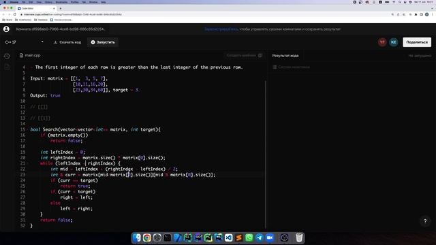Switch to the Результат кода tab

click(x=285, y=56)
